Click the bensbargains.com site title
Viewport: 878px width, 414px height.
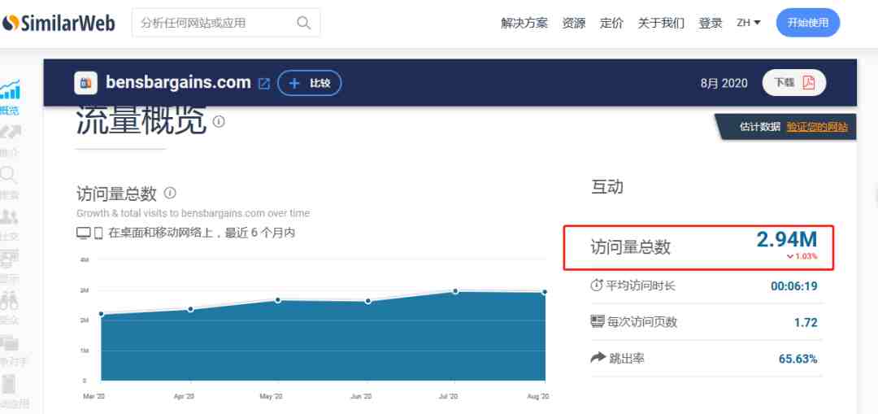pos(178,82)
